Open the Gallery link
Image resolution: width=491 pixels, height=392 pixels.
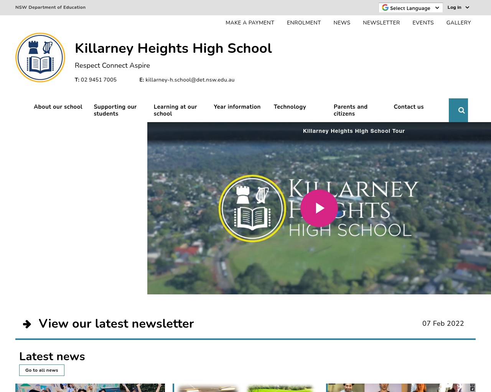pyautogui.click(x=458, y=23)
